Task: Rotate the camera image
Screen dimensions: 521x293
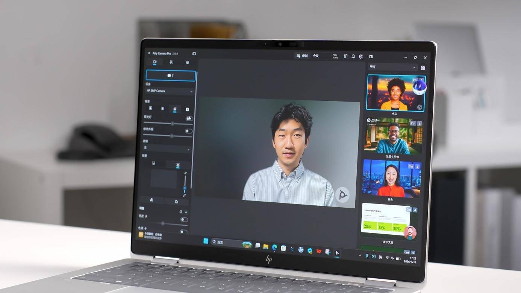Action: (x=176, y=202)
